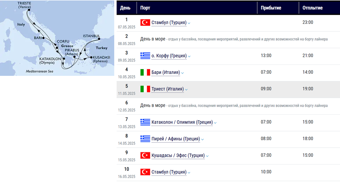340x182 pixels.
Task: Click the Greek flag beside Катаколон / Олимпия
Action: [145, 122]
